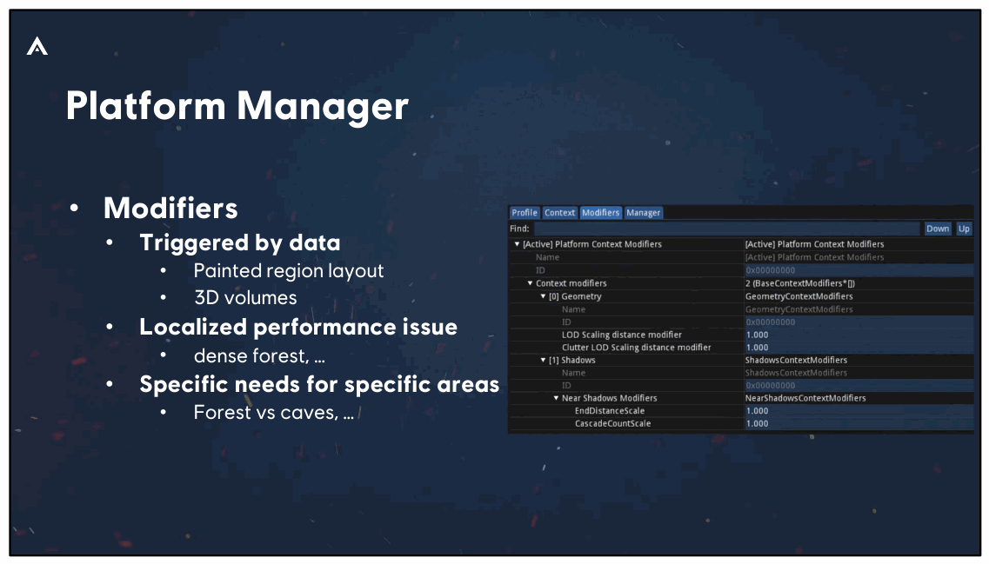The image size is (989, 564).
Task: Collapse the [1] Shadows node
Action: click(543, 361)
